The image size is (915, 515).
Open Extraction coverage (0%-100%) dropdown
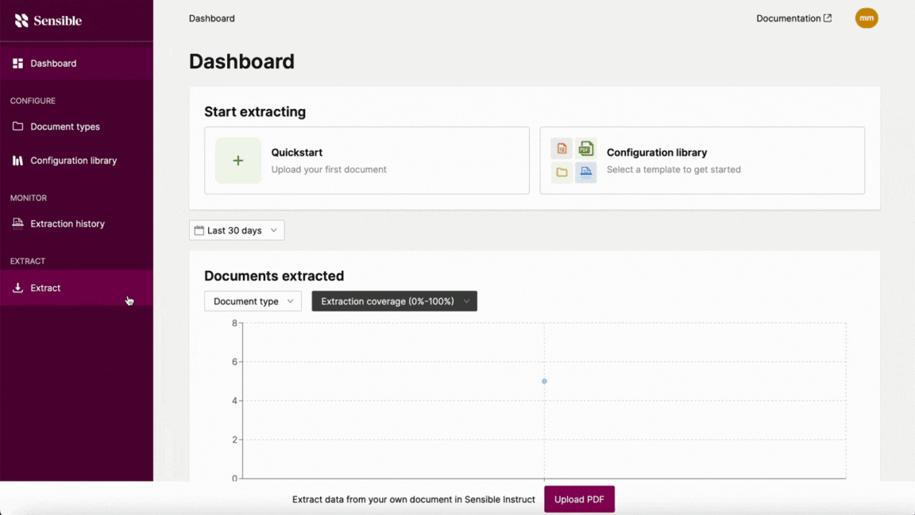[395, 301]
